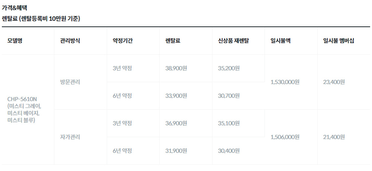Click the 방문관리 cell
This screenshot has width=372, height=171.
tap(70, 82)
